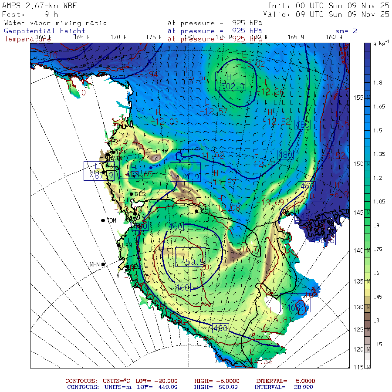
Task: Click the red "-15.81" temperature value
Action: pyautogui.click(x=277, y=320)
